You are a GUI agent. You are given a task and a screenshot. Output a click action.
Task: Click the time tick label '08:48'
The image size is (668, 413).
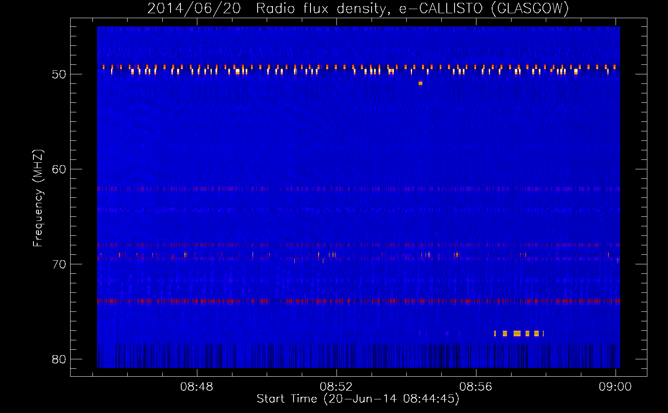[x=197, y=387]
